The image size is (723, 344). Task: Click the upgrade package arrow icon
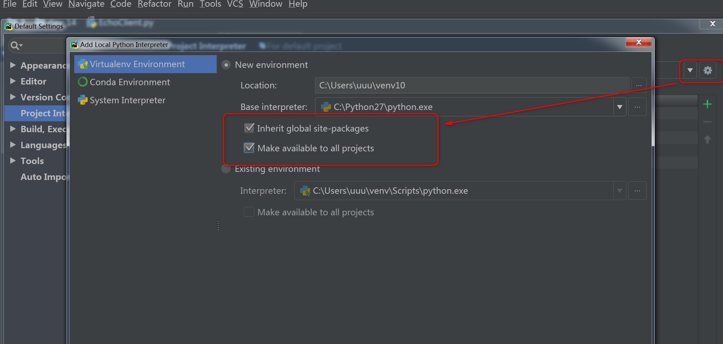click(x=707, y=139)
